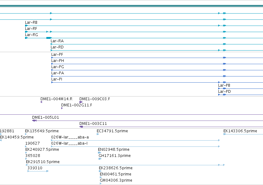Select the GH17161.3prime EST label
263x185 pixels.
(115, 156)
